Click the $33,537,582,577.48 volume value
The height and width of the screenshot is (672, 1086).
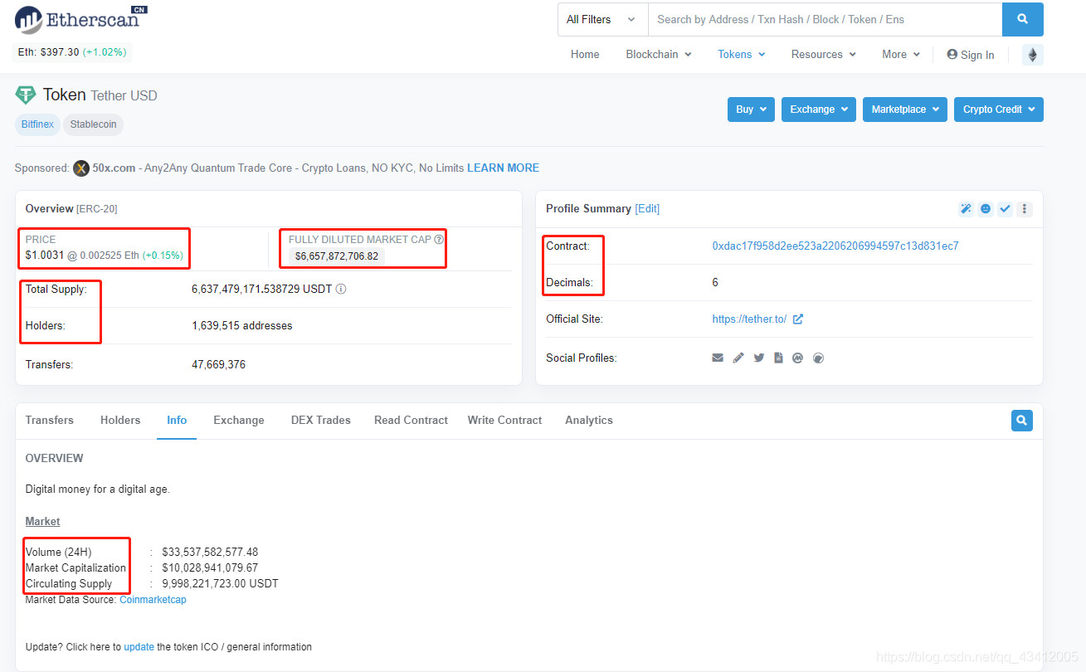tap(210, 552)
